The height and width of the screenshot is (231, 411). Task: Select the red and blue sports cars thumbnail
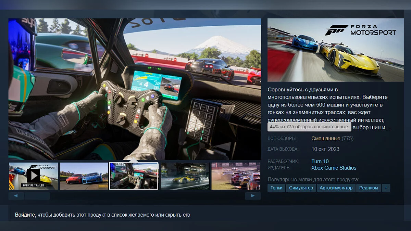pyautogui.click(x=84, y=176)
